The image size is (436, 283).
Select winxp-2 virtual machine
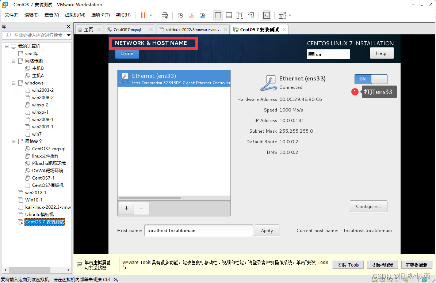40,105
